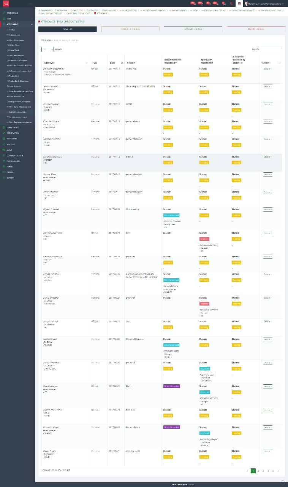
Task: Click the Holiday icon in sidebar
Action: [x=4, y=144]
